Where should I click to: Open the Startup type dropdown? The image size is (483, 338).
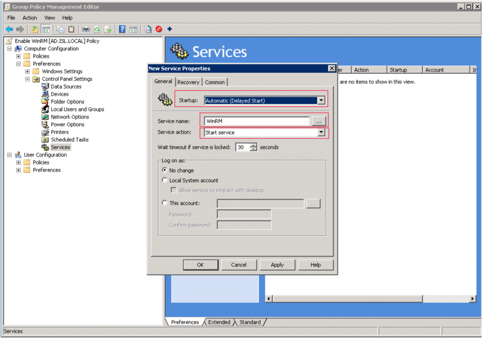(321, 100)
